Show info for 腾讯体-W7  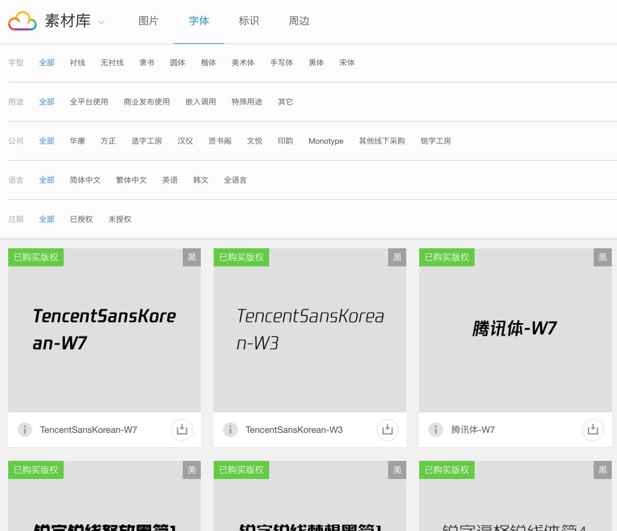[x=435, y=429]
